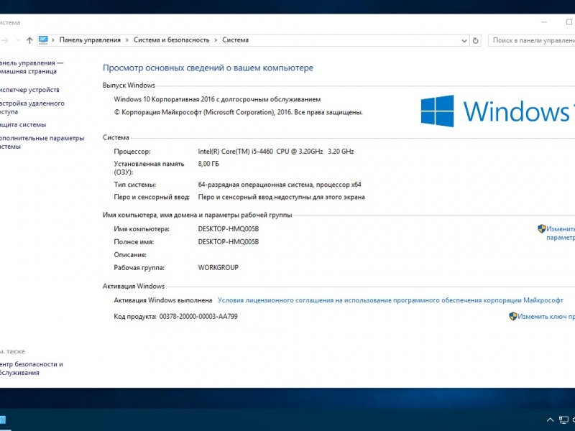
Task: Click the forward navigation arrow
Action: pyautogui.click(x=4, y=40)
